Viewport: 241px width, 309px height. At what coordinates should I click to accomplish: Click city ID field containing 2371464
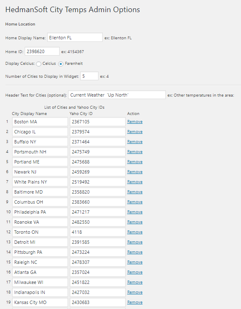pos(98,142)
